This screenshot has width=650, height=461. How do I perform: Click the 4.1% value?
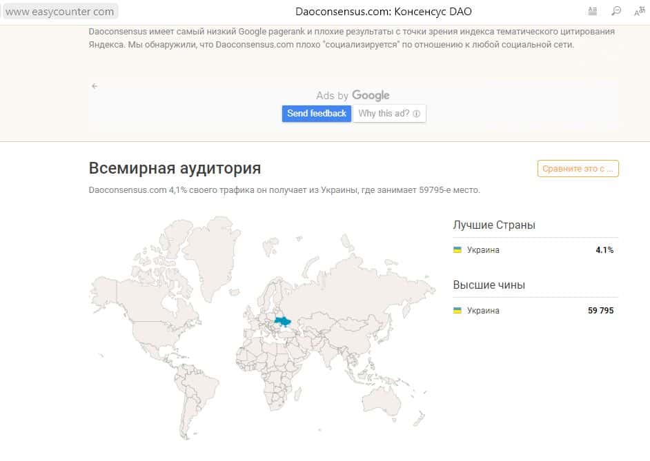tap(604, 250)
